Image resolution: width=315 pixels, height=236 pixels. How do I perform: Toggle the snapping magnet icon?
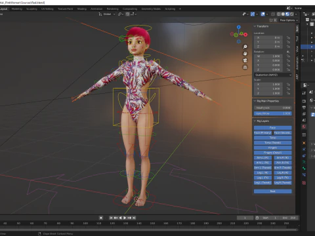[x=128, y=14]
